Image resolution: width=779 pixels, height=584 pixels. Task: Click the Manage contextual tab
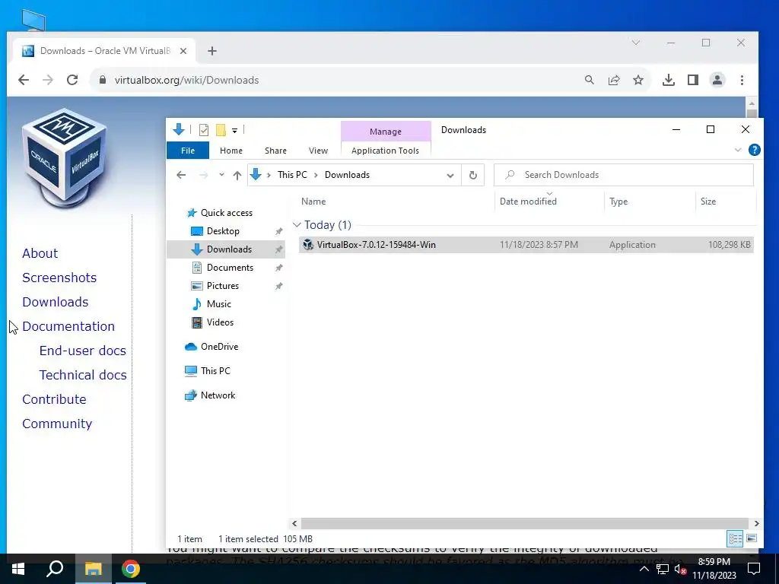[x=386, y=132]
